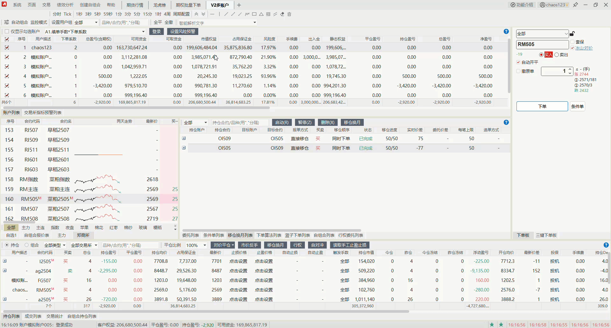The width and height of the screenshot is (611, 328).
Task: Click the zigzag polyline drawing tool
Action: (x=247, y=14)
